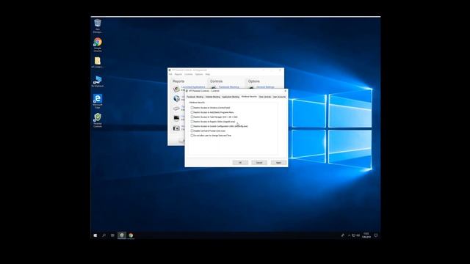
Task: Open File menu in main window
Action: click(170, 74)
